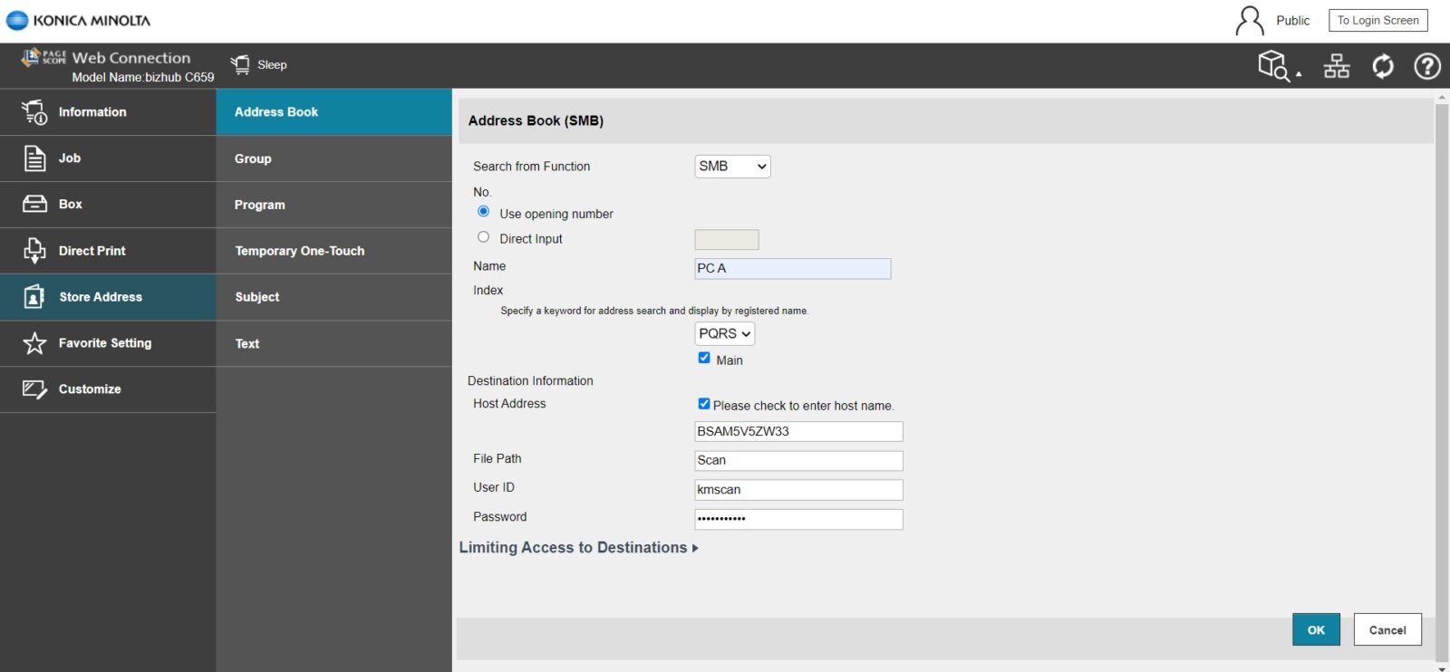This screenshot has width=1450, height=672.
Task: Open Favorite Setting star icon
Action: tap(34, 343)
